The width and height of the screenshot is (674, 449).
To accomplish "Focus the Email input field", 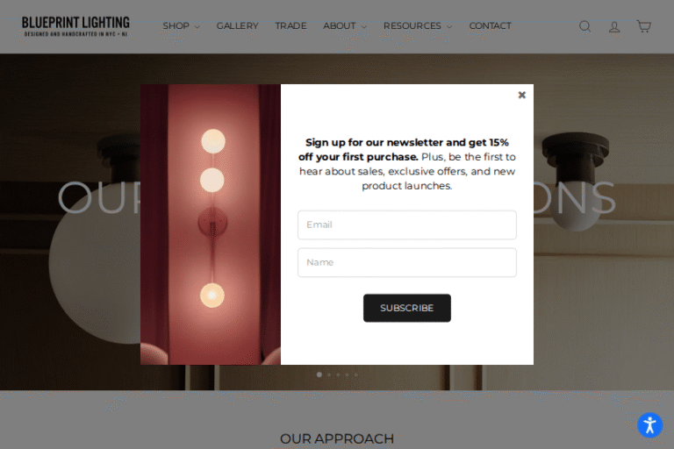I will pyautogui.click(x=407, y=224).
